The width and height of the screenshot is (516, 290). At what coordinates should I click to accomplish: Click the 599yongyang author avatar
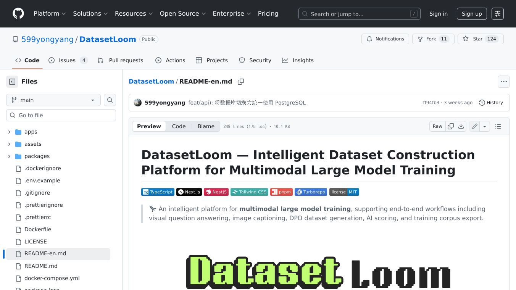coord(138,103)
